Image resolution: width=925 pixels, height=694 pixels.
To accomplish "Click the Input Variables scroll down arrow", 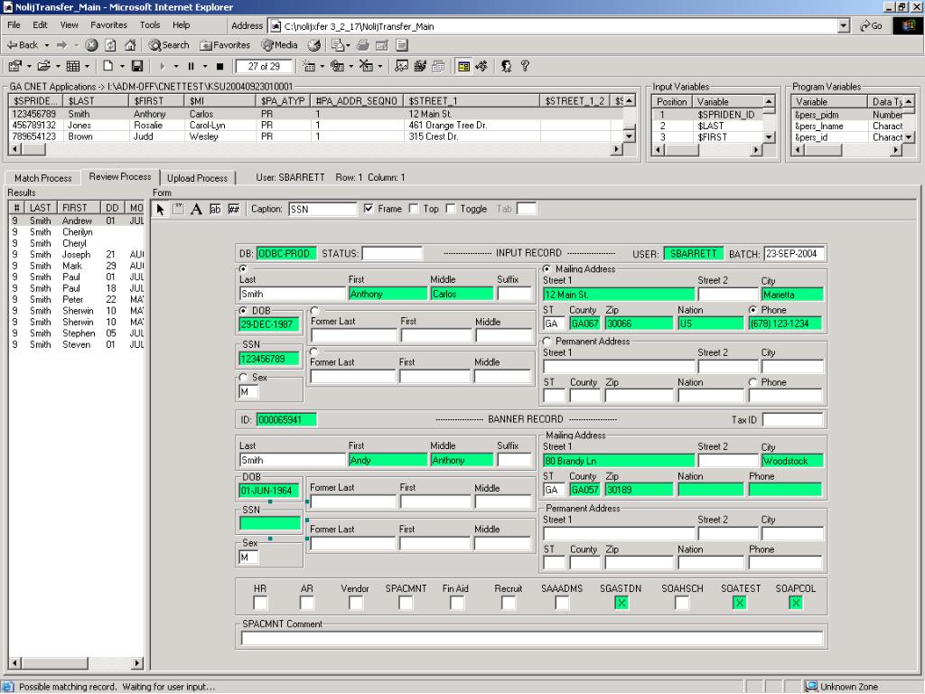I will [x=769, y=137].
